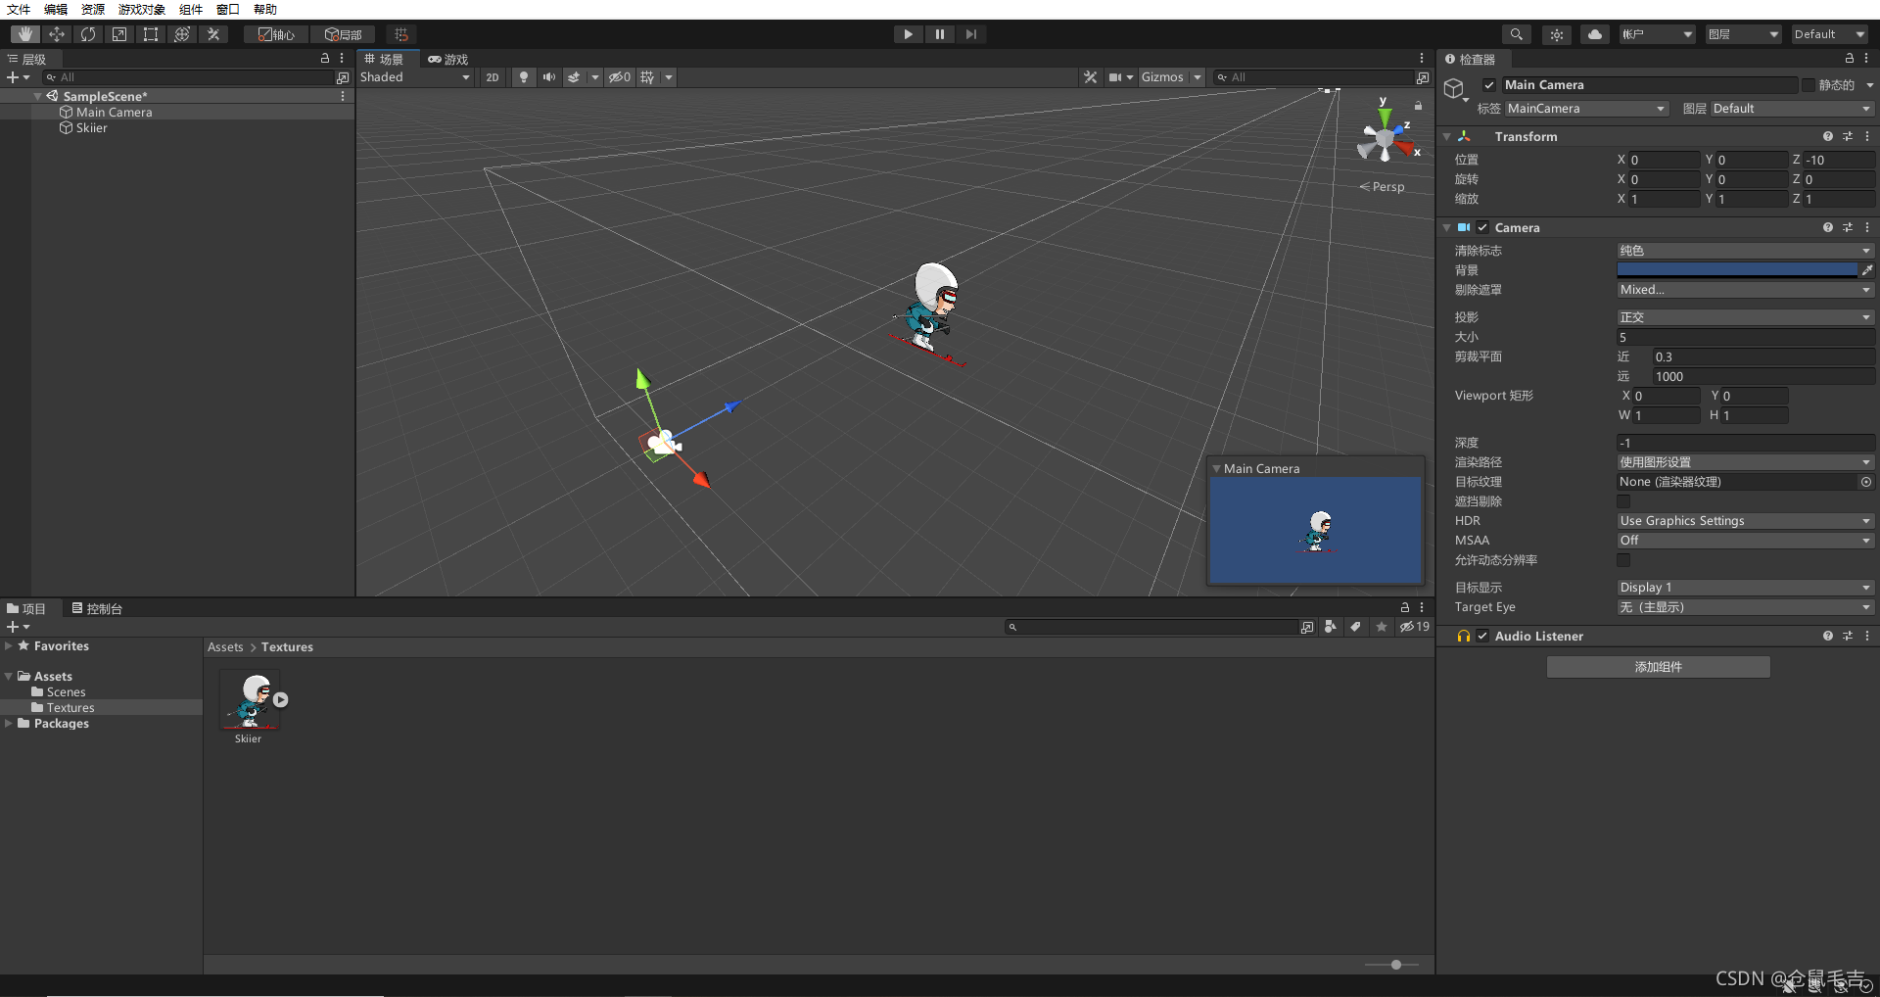Select the Move tool
The image size is (1880, 997).
pyautogui.click(x=57, y=34)
